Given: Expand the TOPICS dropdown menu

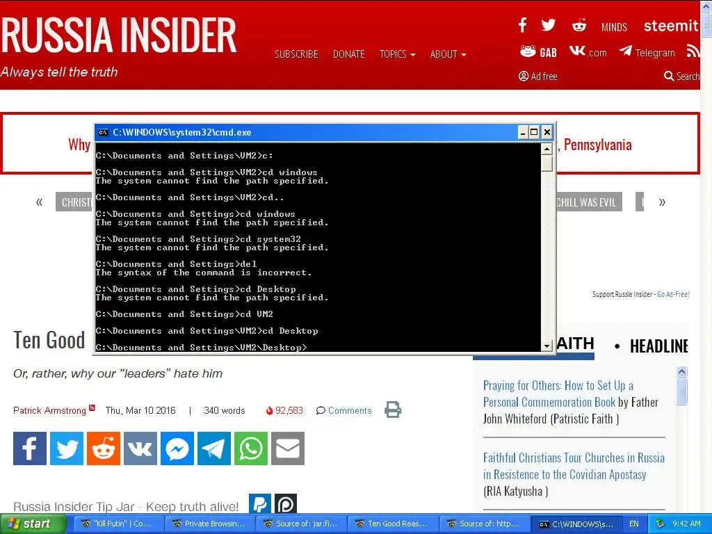Looking at the screenshot, I should coord(397,54).
